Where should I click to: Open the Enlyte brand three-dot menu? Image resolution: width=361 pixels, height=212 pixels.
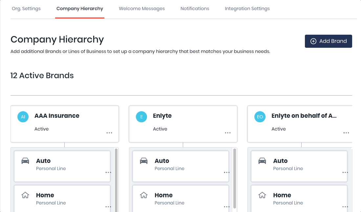pos(228,133)
